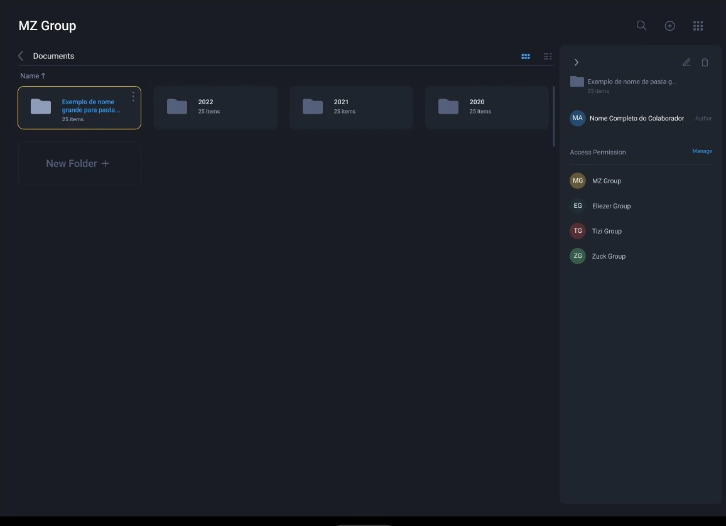Click the Manage permissions link
Image resolution: width=726 pixels, height=526 pixels.
tap(702, 151)
